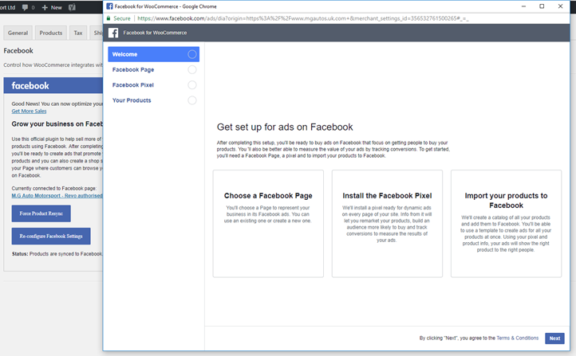Toggle the Facebook Page step circle

click(x=192, y=69)
